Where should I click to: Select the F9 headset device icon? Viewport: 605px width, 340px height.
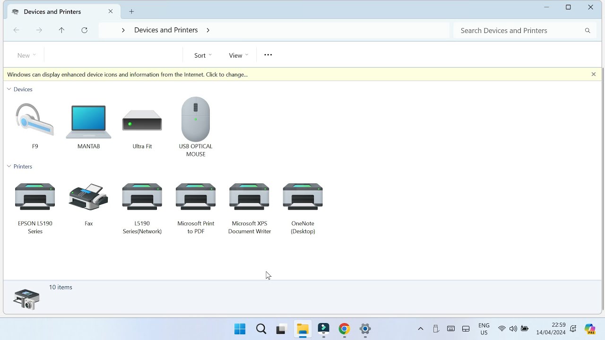(35, 120)
